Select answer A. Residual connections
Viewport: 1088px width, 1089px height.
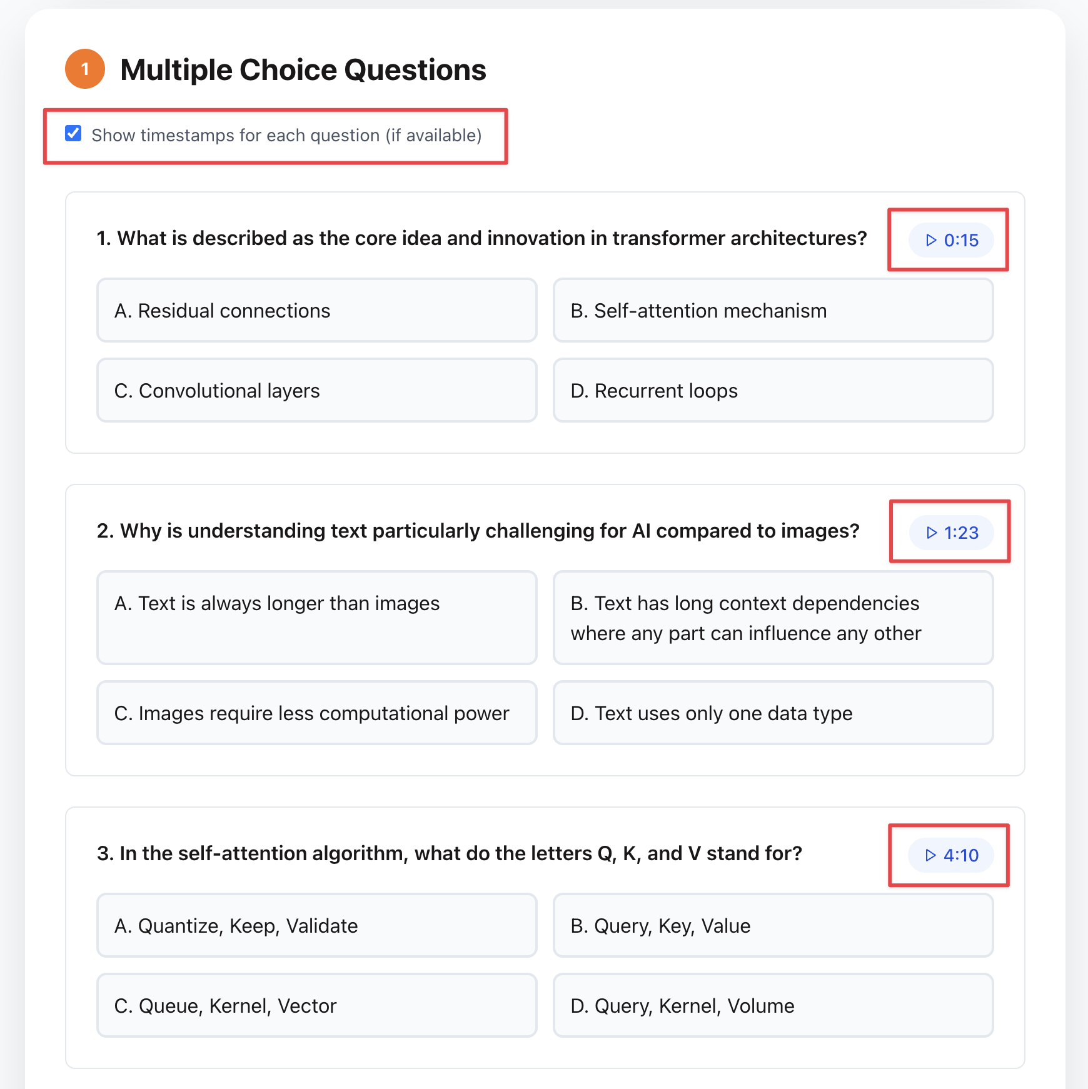[x=316, y=310]
